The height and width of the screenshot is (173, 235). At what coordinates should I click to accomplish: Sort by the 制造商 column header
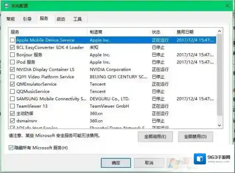pyautogui.click(x=119, y=32)
